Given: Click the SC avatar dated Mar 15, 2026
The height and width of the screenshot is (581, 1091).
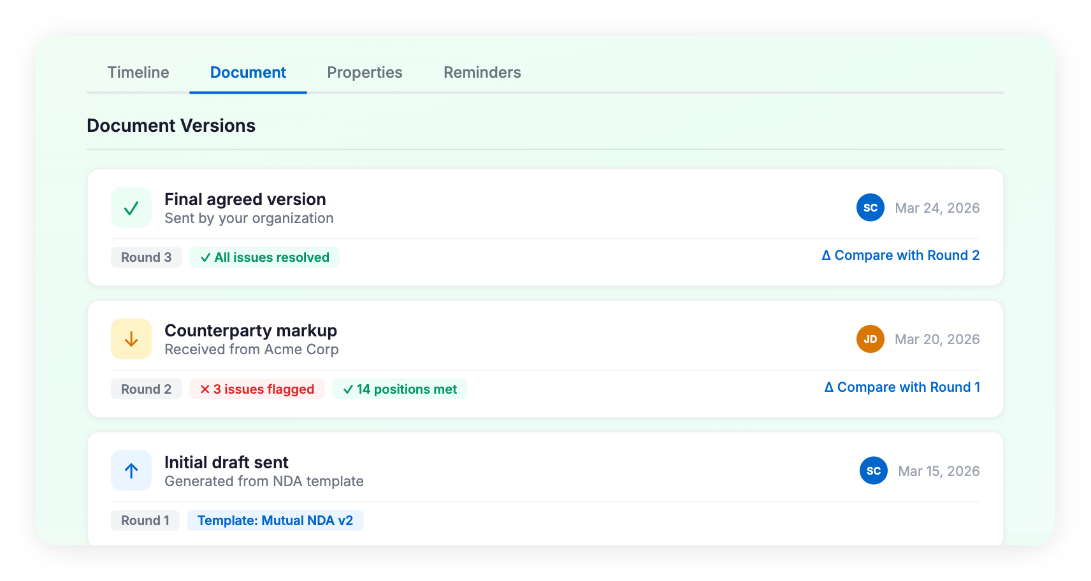Looking at the screenshot, I should coord(873,471).
